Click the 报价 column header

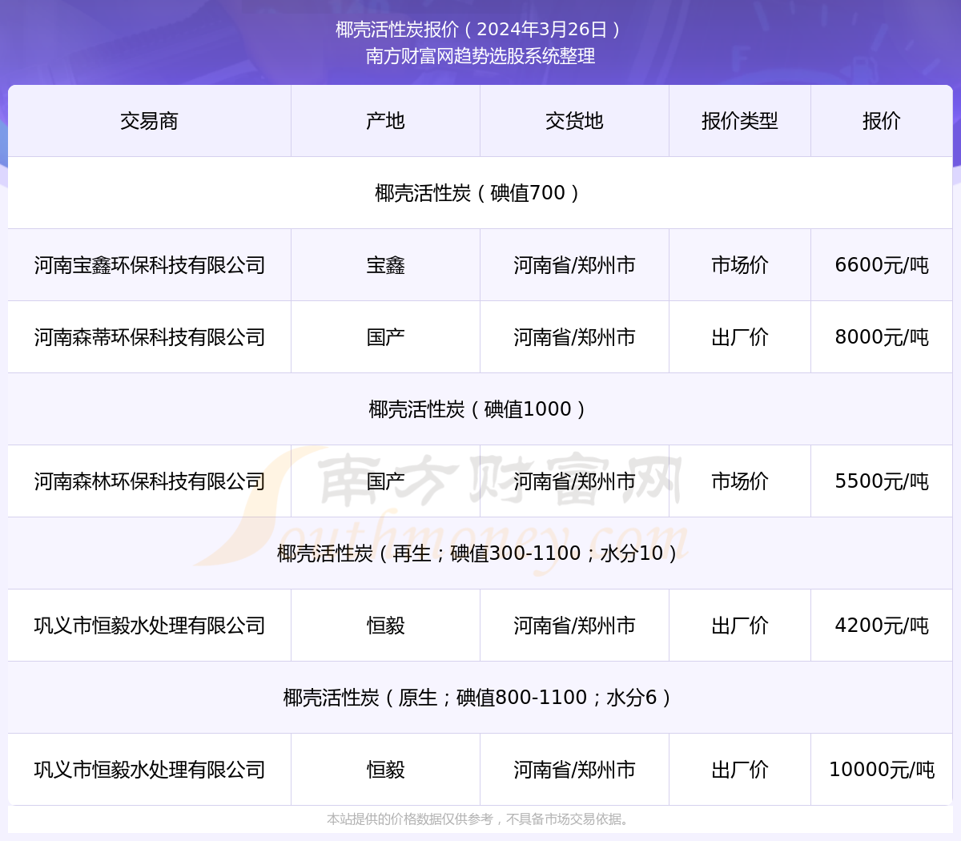(882, 121)
